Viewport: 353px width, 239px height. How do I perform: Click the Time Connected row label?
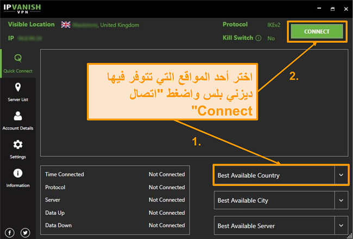(65, 175)
